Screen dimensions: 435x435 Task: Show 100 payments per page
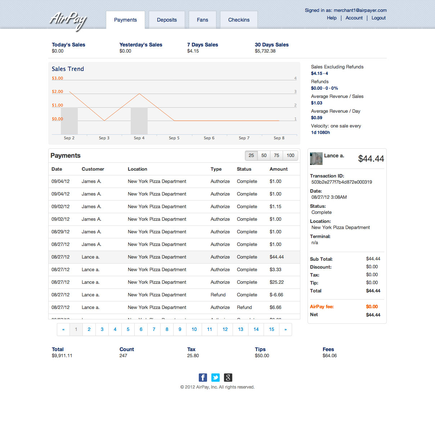[291, 156]
